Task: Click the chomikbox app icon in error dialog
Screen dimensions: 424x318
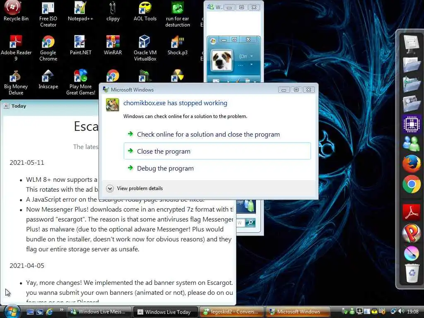Action: coord(112,105)
